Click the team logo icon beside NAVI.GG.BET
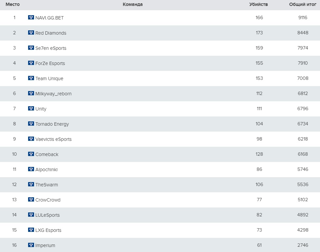The image size is (320, 252). point(31,17)
